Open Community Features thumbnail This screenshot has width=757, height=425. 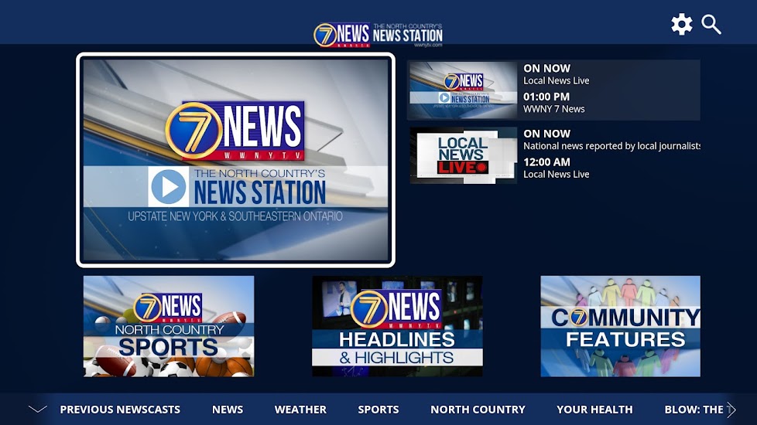tap(620, 326)
